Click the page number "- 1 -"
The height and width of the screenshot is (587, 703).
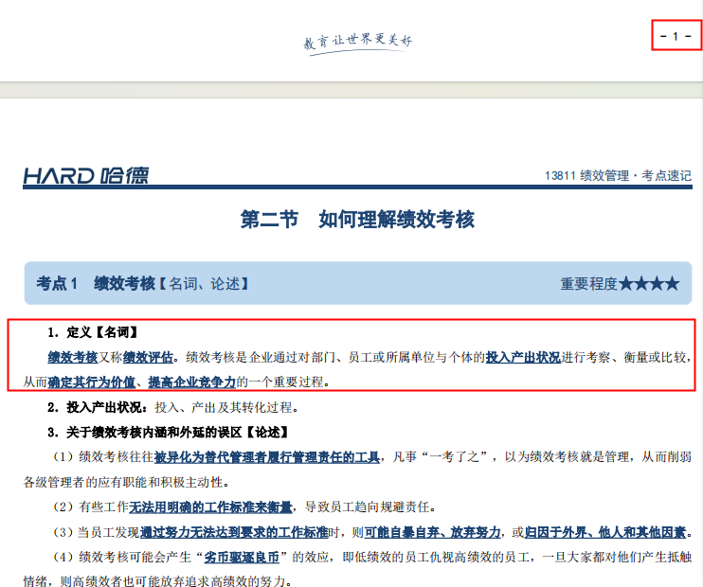676,36
